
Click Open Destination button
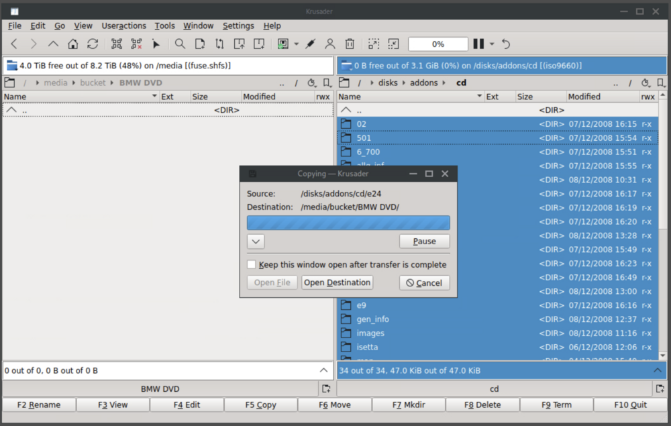(x=338, y=282)
